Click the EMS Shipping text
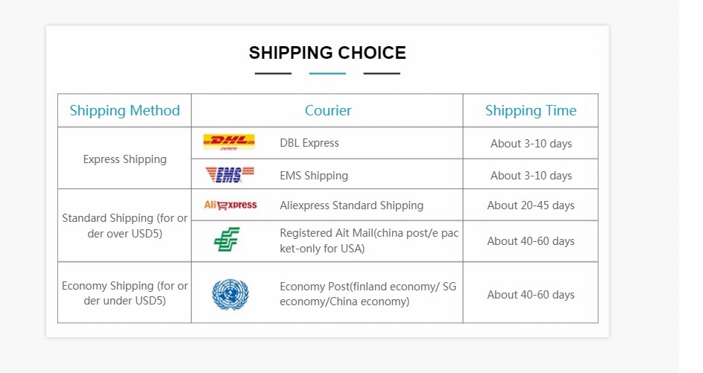The image size is (703, 373). click(x=314, y=175)
